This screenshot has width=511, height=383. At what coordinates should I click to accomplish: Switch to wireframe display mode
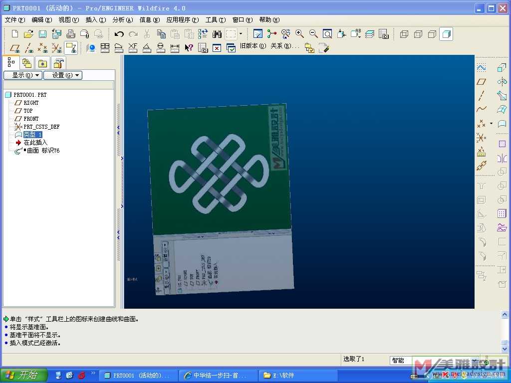point(404,34)
